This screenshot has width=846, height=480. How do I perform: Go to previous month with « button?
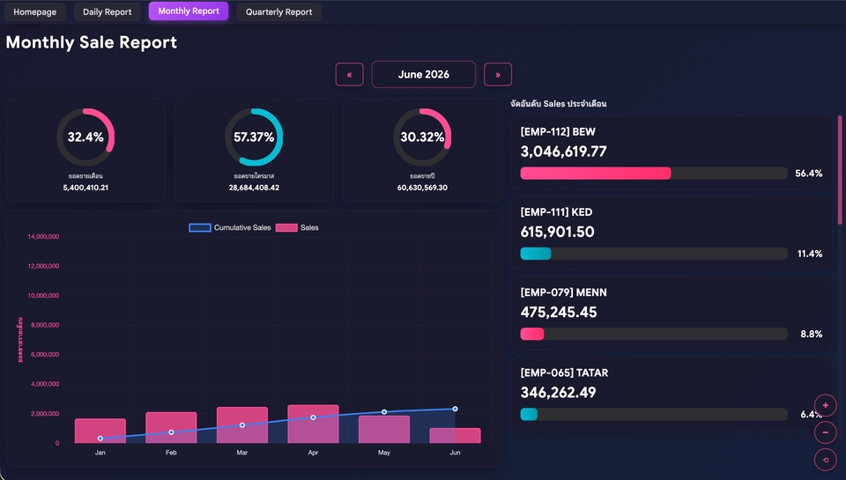[x=349, y=75]
